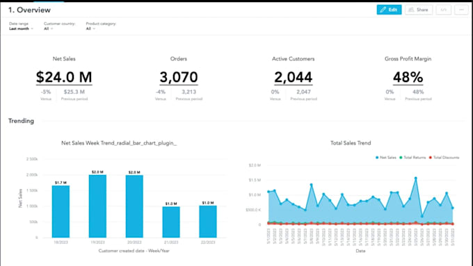Click the 19/2023 week bar
Screen dimensions: 473x266
pos(97,206)
